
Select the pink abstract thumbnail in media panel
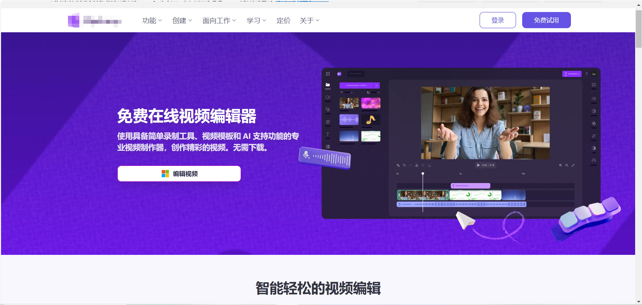(x=371, y=103)
